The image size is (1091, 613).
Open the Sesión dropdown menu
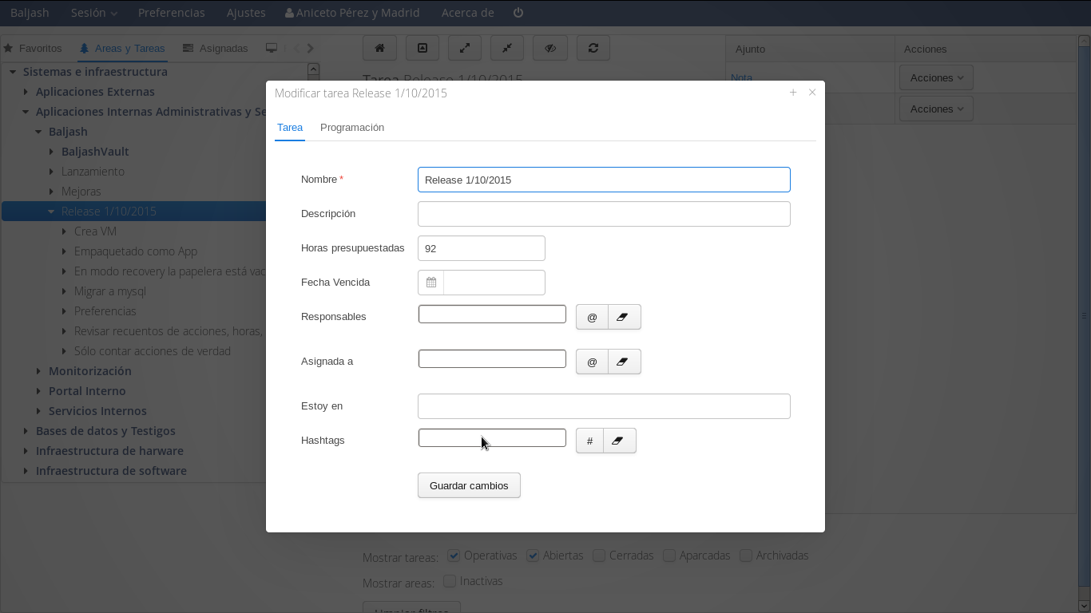tap(93, 13)
